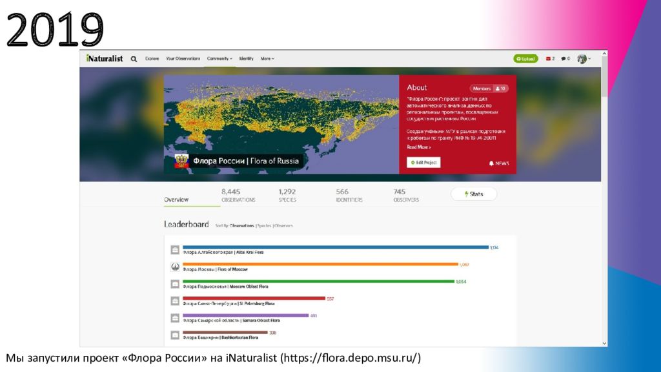This screenshot has height=372, width=661.
Task: Select the Overview tab
Action: 176,200
